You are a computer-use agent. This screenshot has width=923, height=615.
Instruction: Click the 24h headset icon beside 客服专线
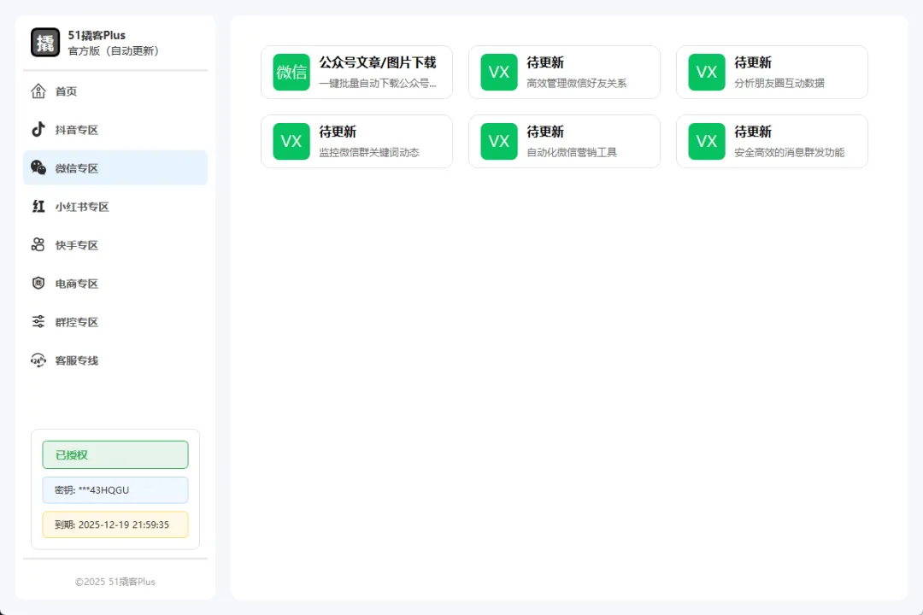click(x=38, y=360)
